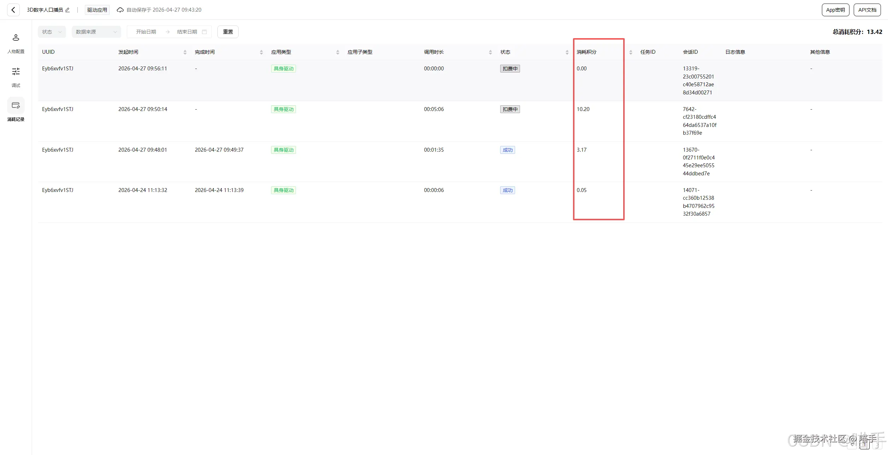The height and width of the screenshot is (455, 888).
Task: Expand the 数据来源 filter dropdown
Action: point(96,32)
